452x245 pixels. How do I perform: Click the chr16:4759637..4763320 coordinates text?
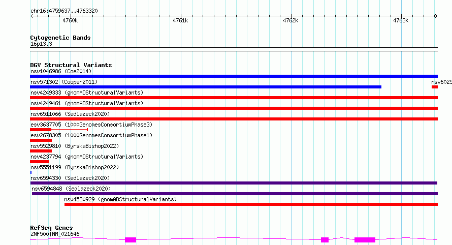coord(64,11)
